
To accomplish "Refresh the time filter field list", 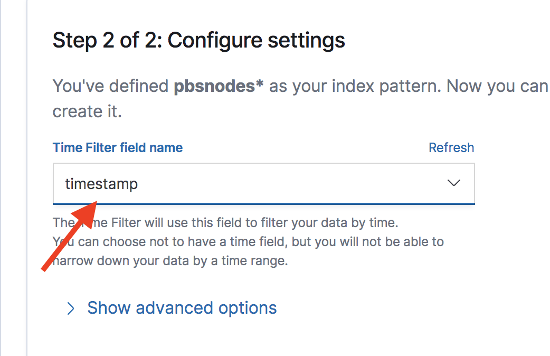I will coord(451,148).
